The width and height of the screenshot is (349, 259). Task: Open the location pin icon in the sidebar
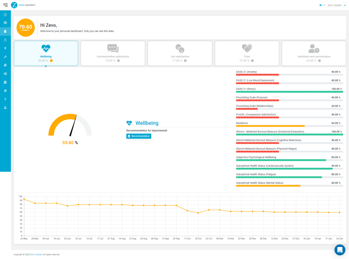click(5, 48)
